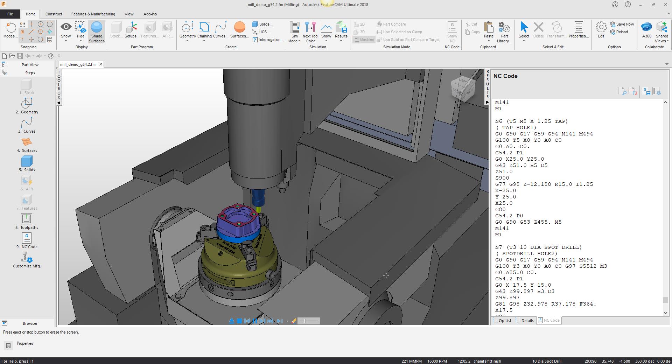Viewport: 672px width, 364px height.
Task: Click simulation eject button
Action: [231, 321]
